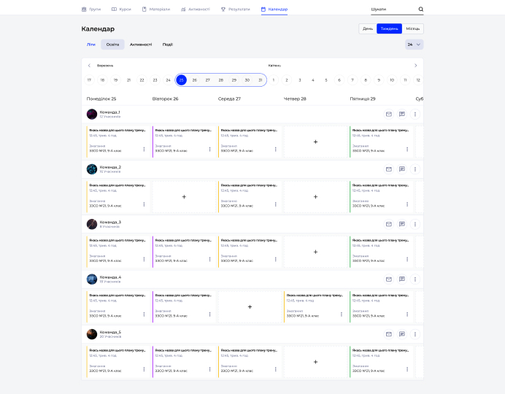Viewport: 505px width, 394px height.
Task: Click Команда_5 avatar thumbnail
Action: pos(92,334)
